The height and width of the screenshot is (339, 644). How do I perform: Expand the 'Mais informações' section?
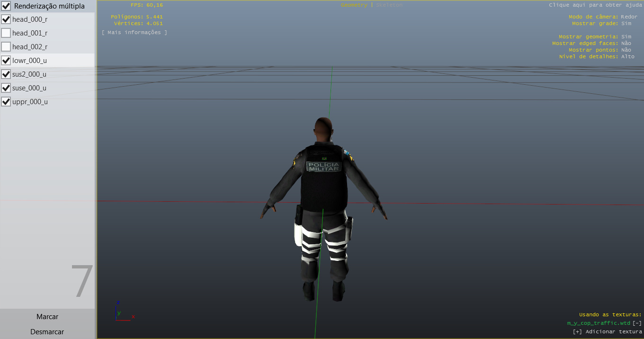click(134, 33)
